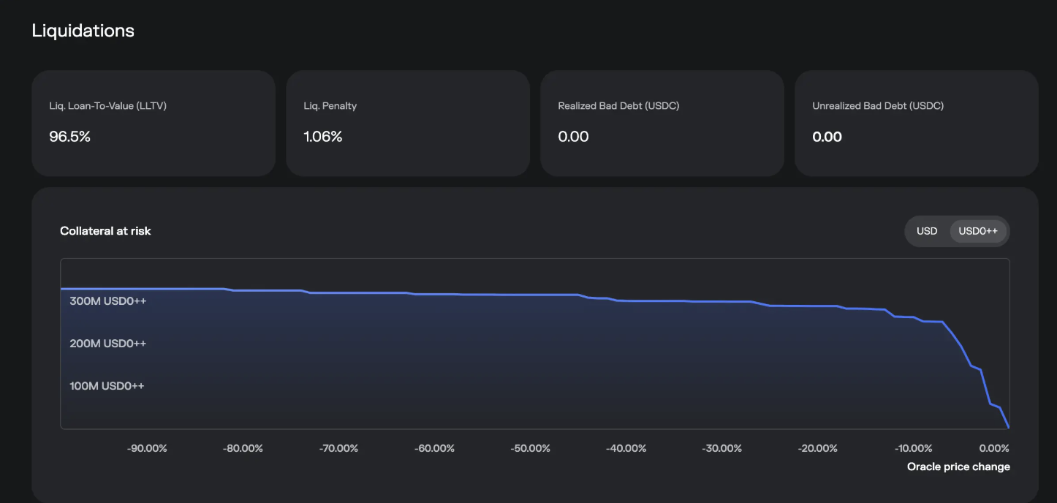The width and height of the screenshot is (1057, 503).
Task: Click the 96.5% LLTV value
Action: tap(70, 137)
